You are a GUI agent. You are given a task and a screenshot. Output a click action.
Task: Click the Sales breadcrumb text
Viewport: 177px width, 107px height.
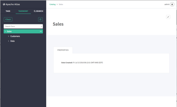click(61, 4)
